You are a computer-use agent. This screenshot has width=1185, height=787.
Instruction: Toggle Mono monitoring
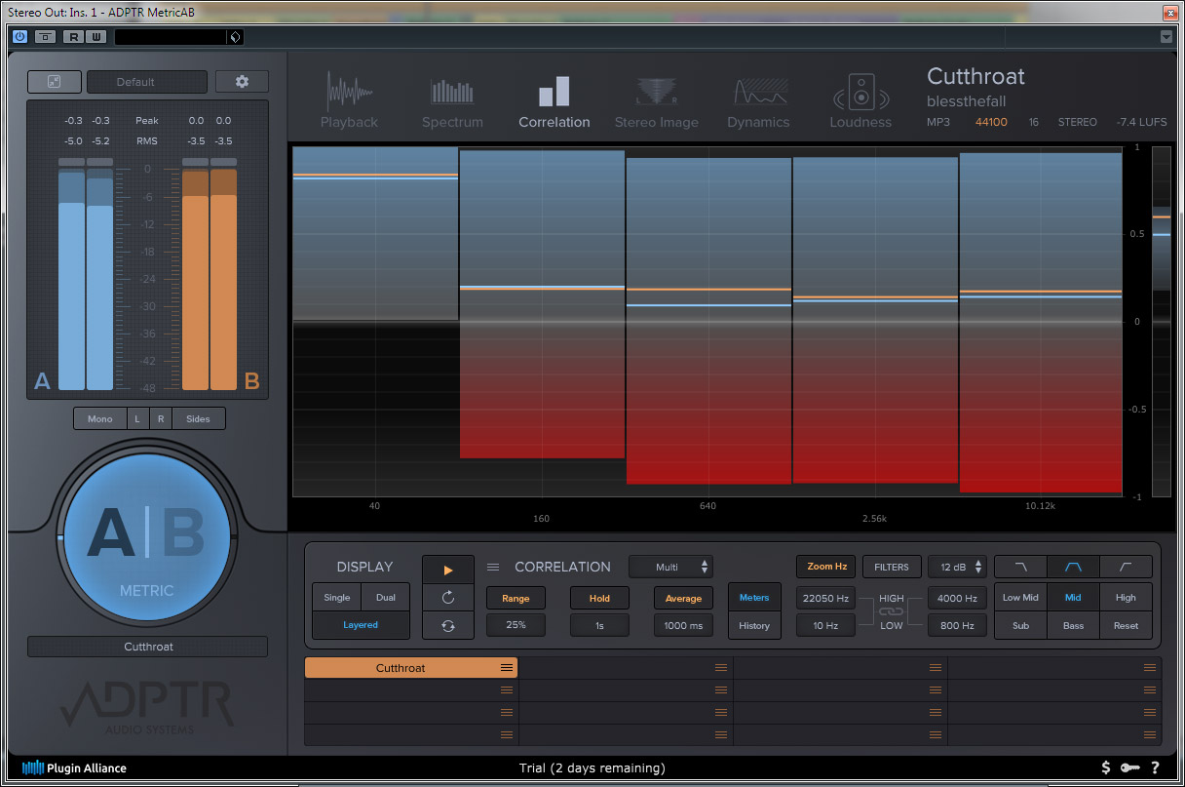tap(100, 418)
